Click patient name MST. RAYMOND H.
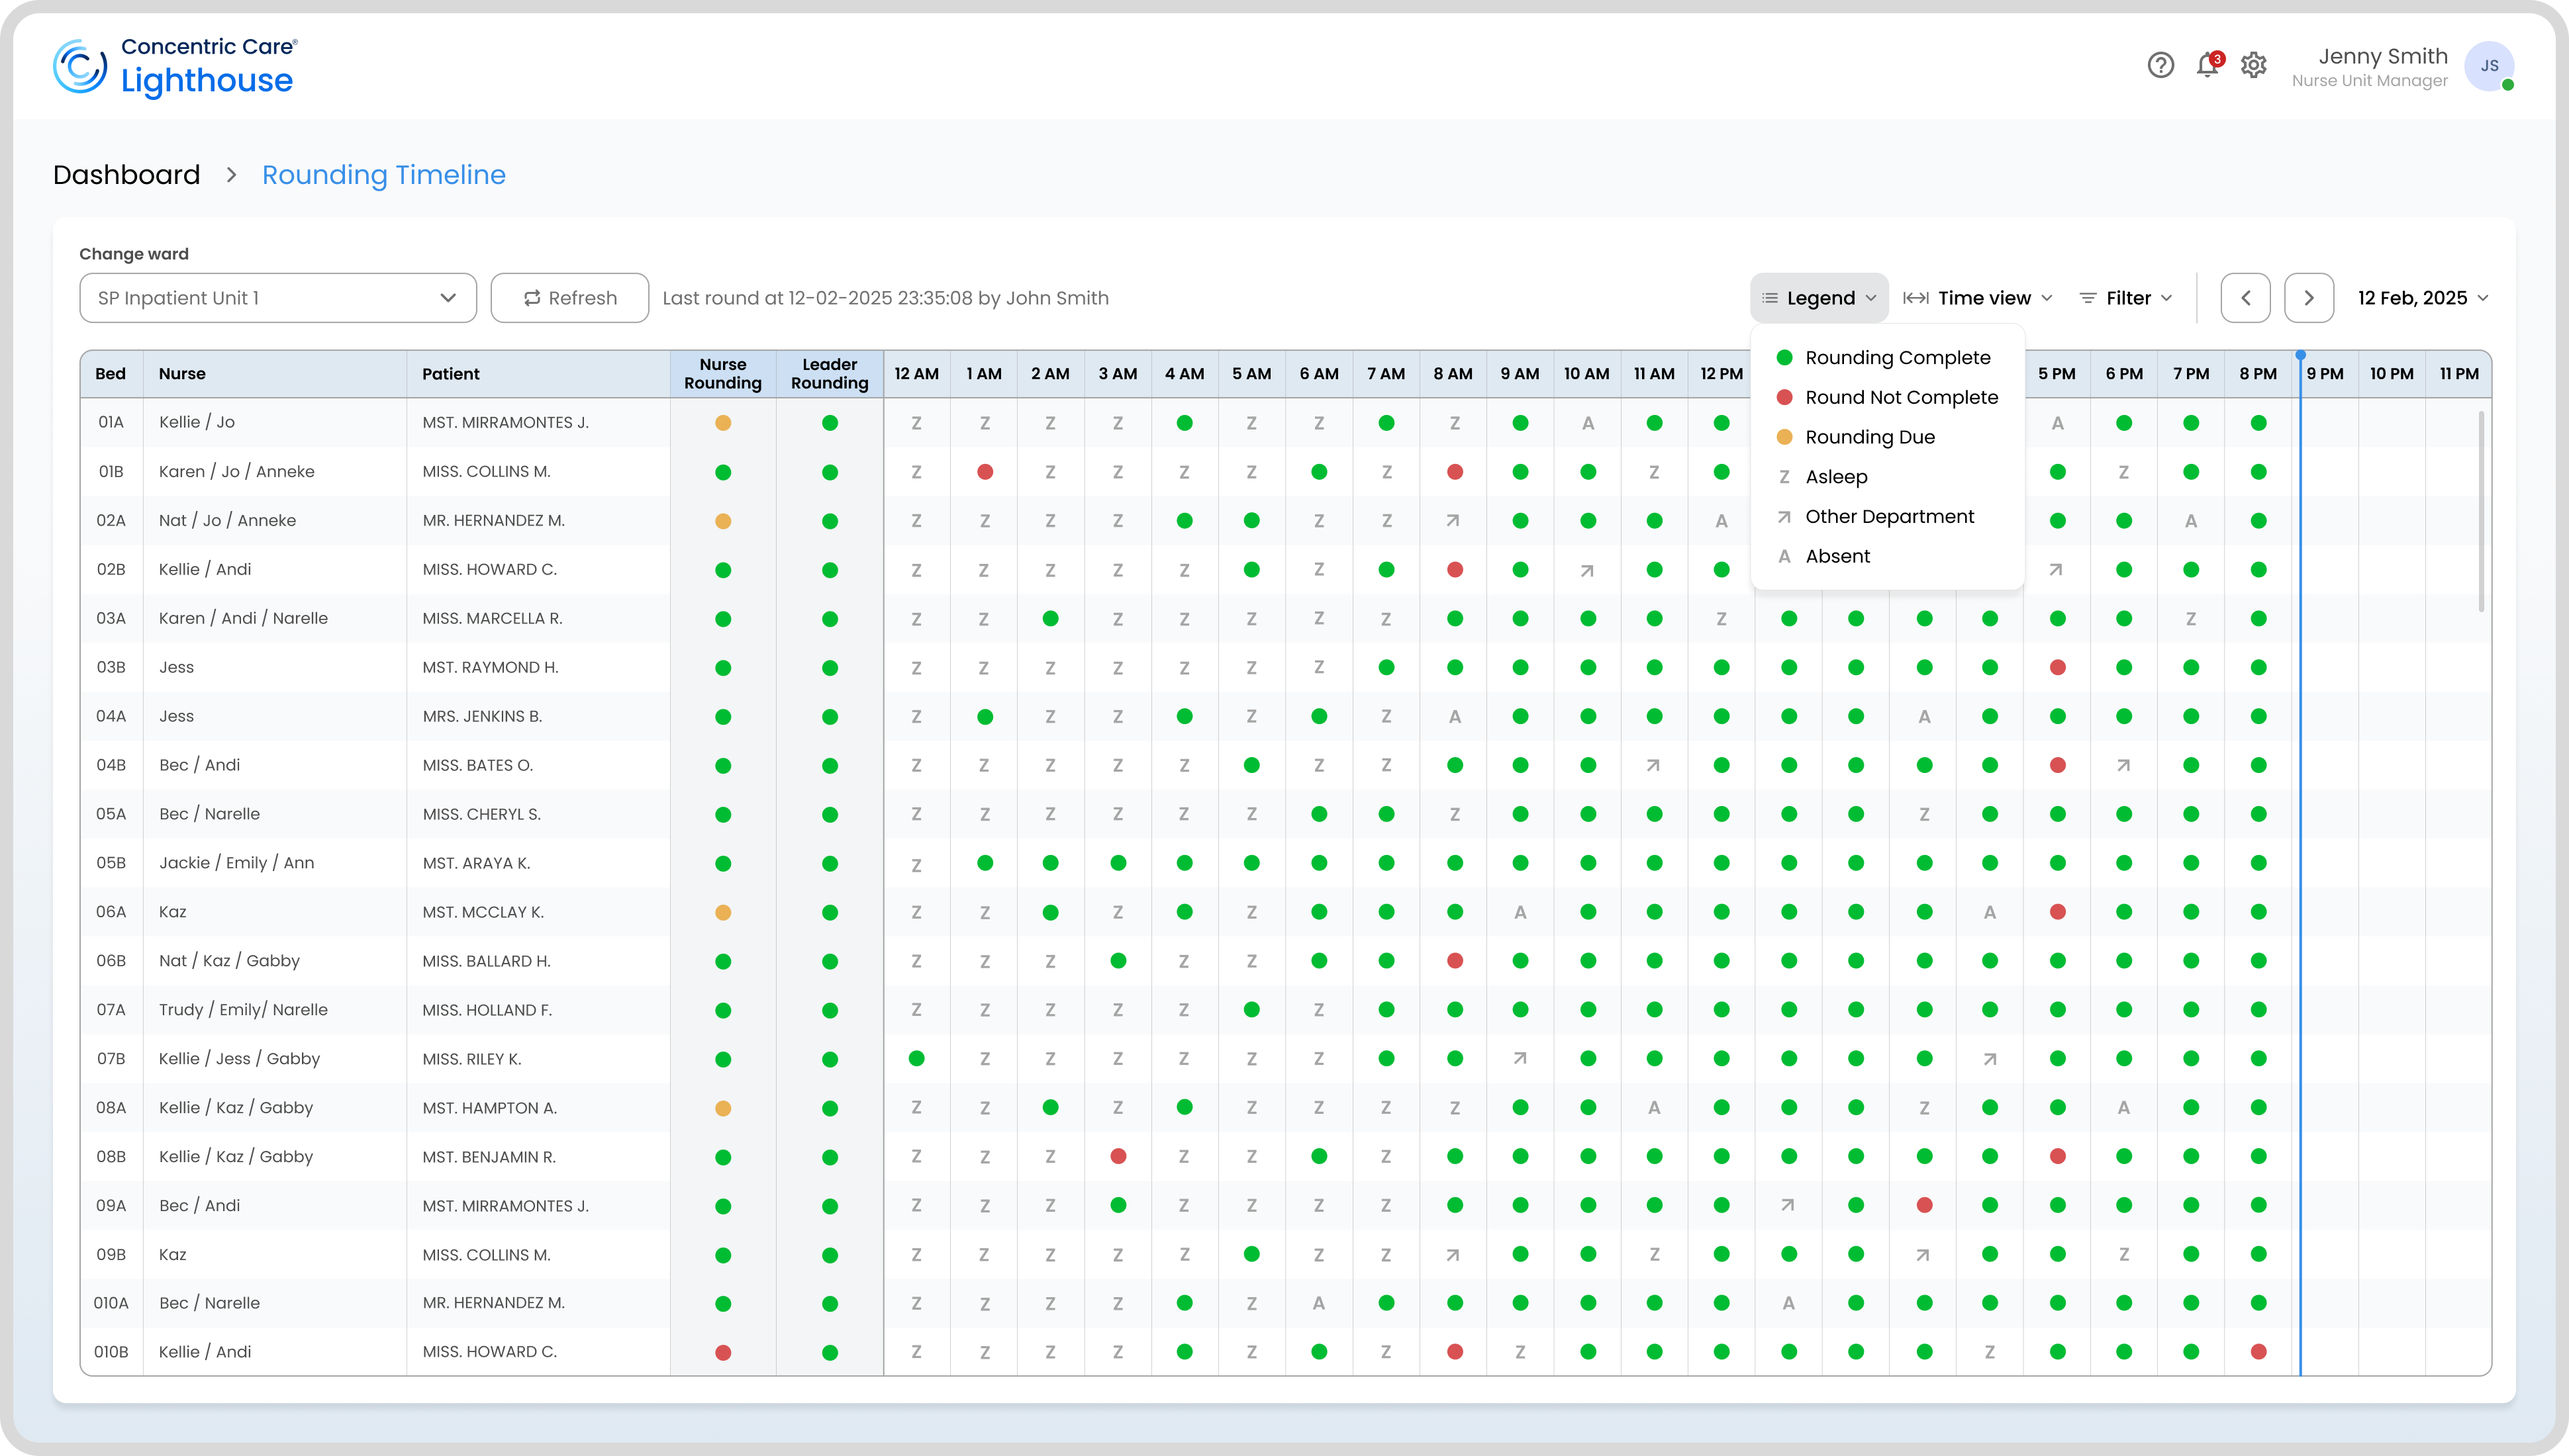Image resolution: width=2569 pixels, height=1456 pixels. pos(490,667)
